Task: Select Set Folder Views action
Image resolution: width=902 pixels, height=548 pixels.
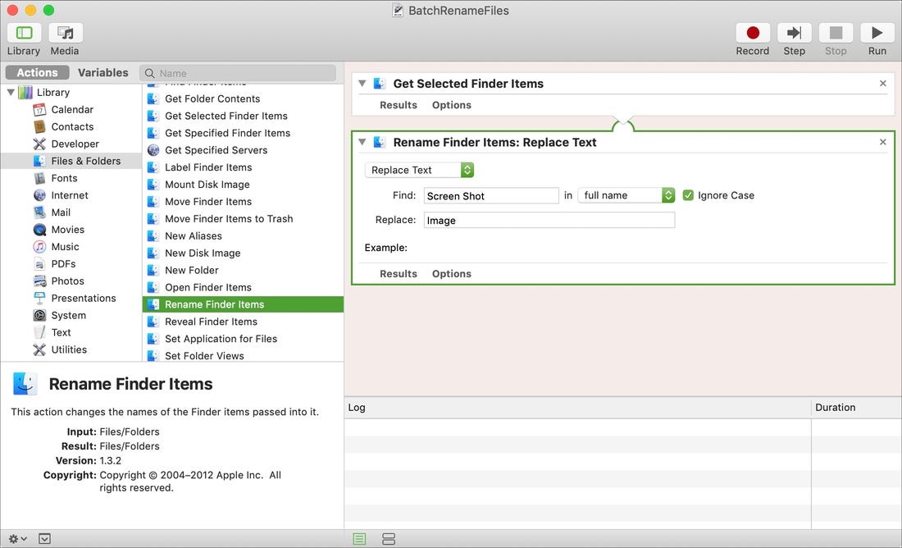Action: (x=243, y=356)
